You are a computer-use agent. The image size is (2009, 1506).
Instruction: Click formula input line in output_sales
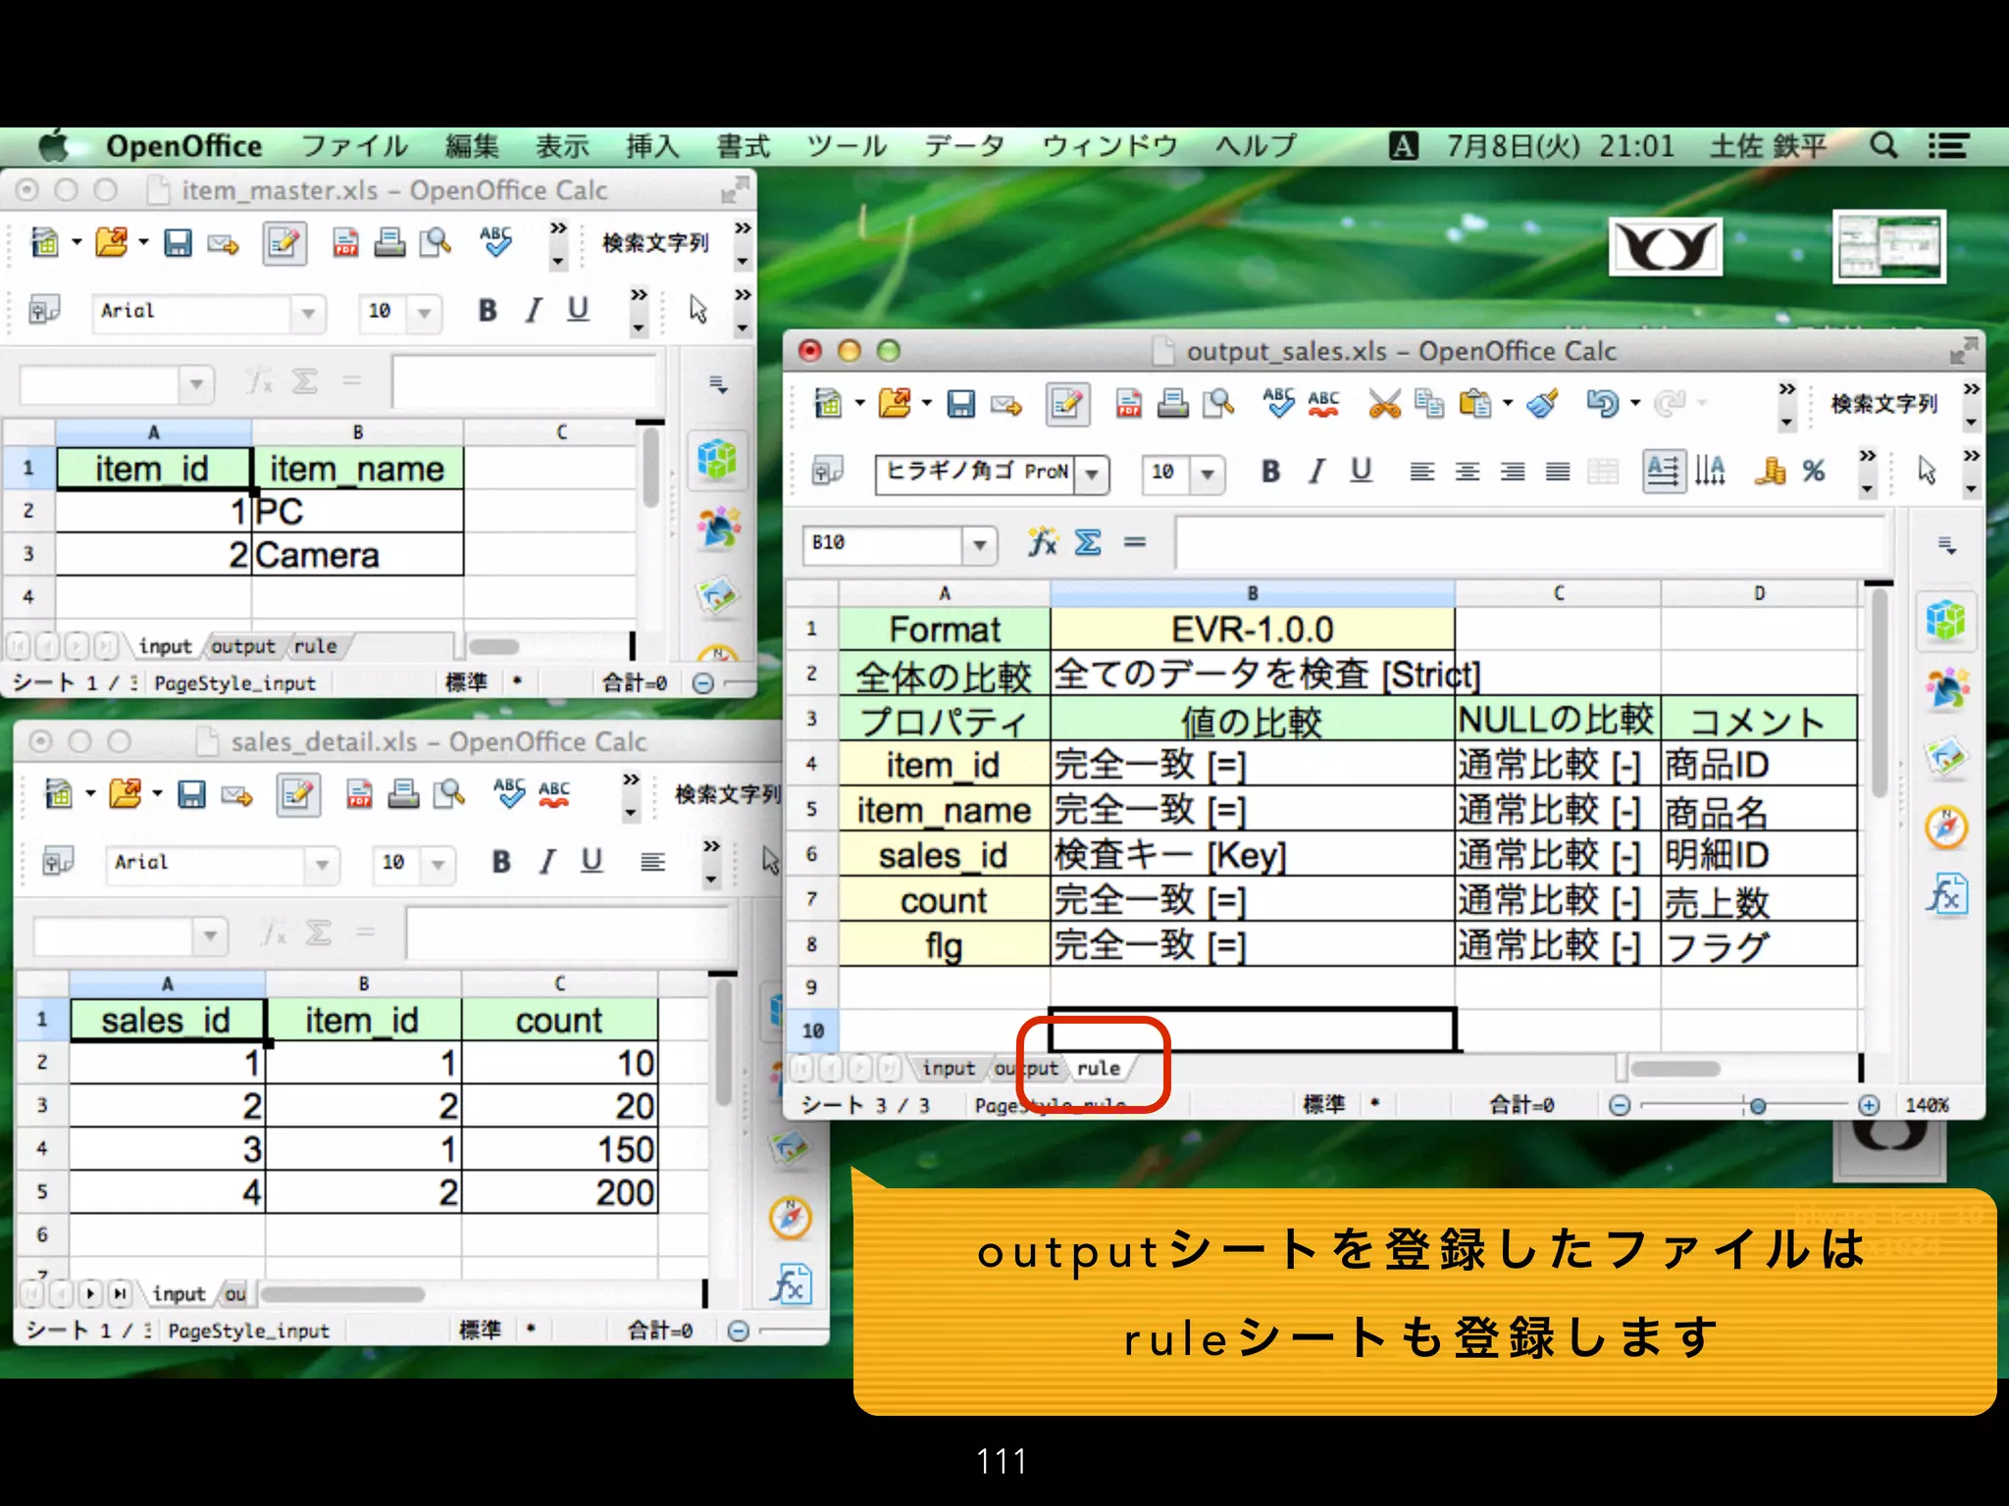pos(1530,542)
